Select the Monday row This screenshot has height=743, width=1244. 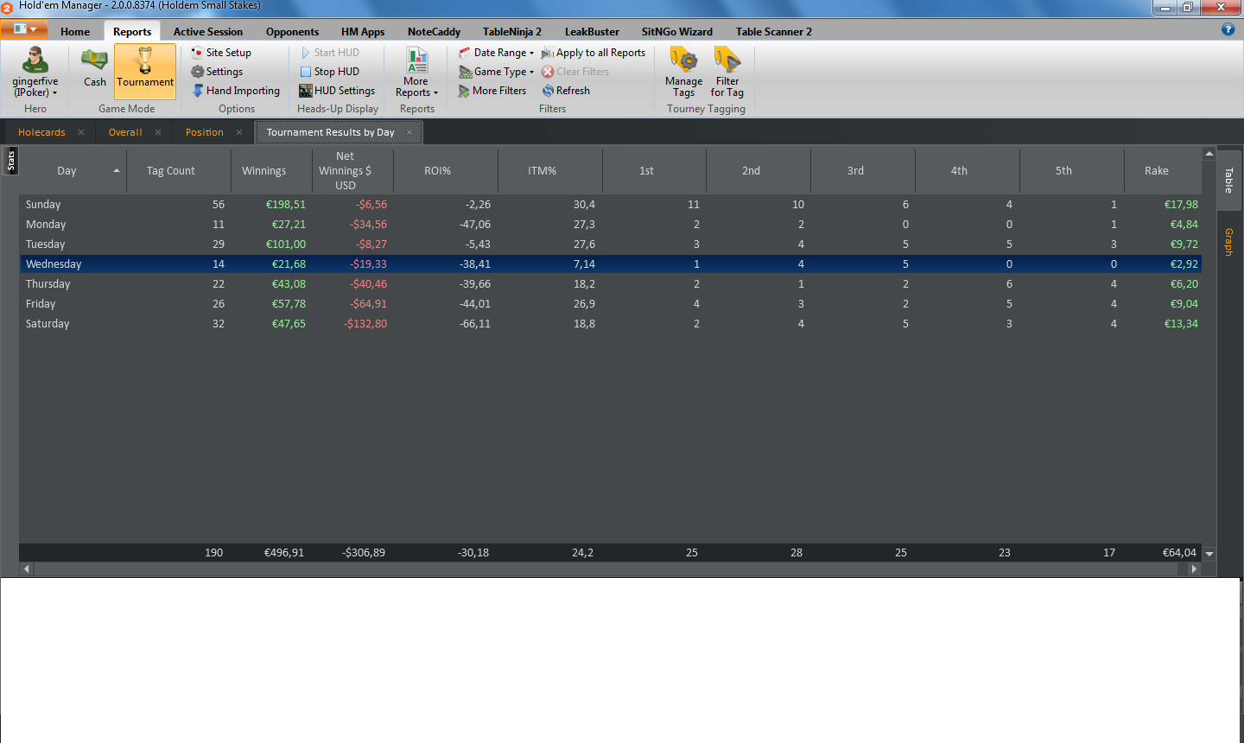pos(611,225)
